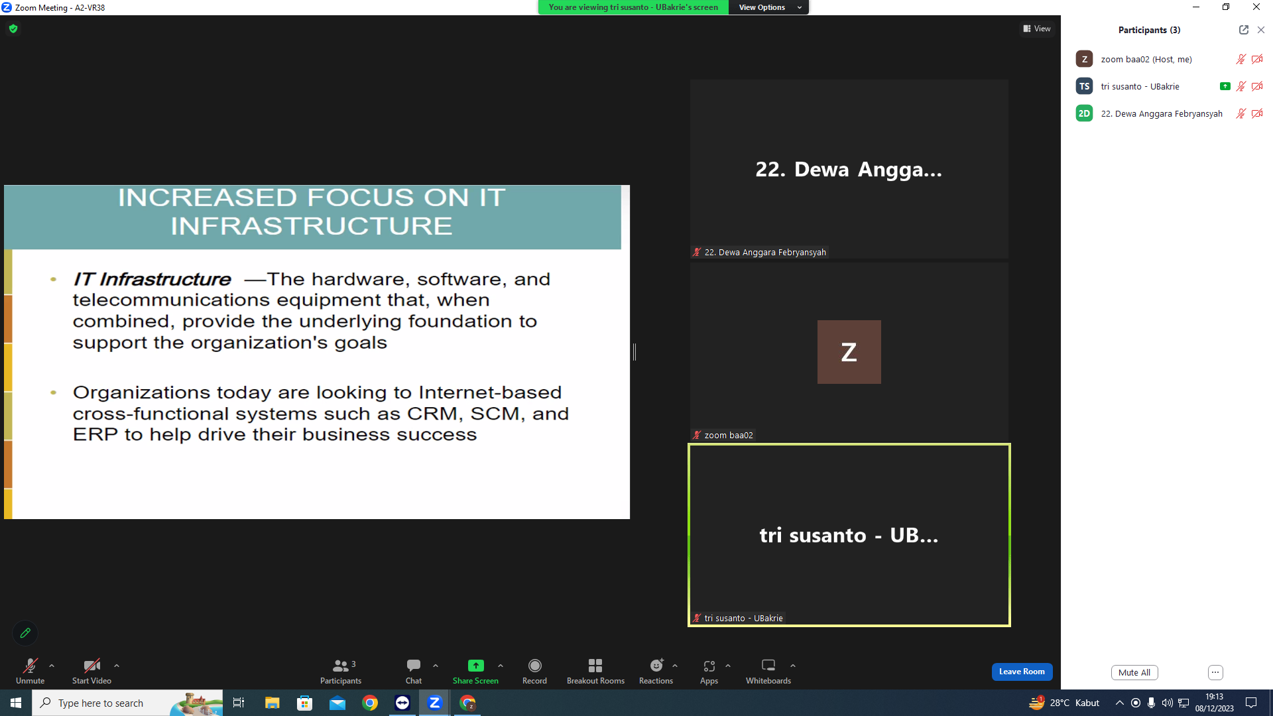The height and width of the screenshot is (716, 1273).
Task: Click the 28°C Kabut weather widget
Action: [x=1064, y=703]
